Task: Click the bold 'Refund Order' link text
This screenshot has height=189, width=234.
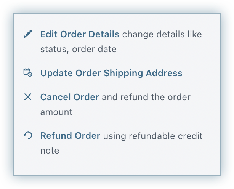Action: click(x=70, y=135)
